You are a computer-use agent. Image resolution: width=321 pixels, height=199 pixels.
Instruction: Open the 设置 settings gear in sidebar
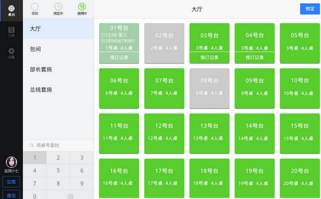pyautogui.click(x=11, y=53)
